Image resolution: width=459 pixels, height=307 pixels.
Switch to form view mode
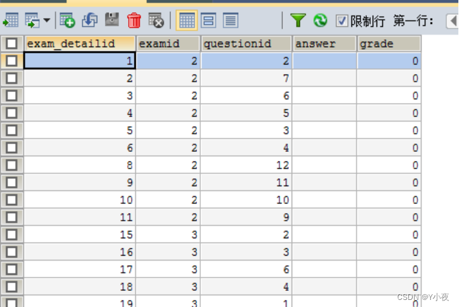point(209,21)
